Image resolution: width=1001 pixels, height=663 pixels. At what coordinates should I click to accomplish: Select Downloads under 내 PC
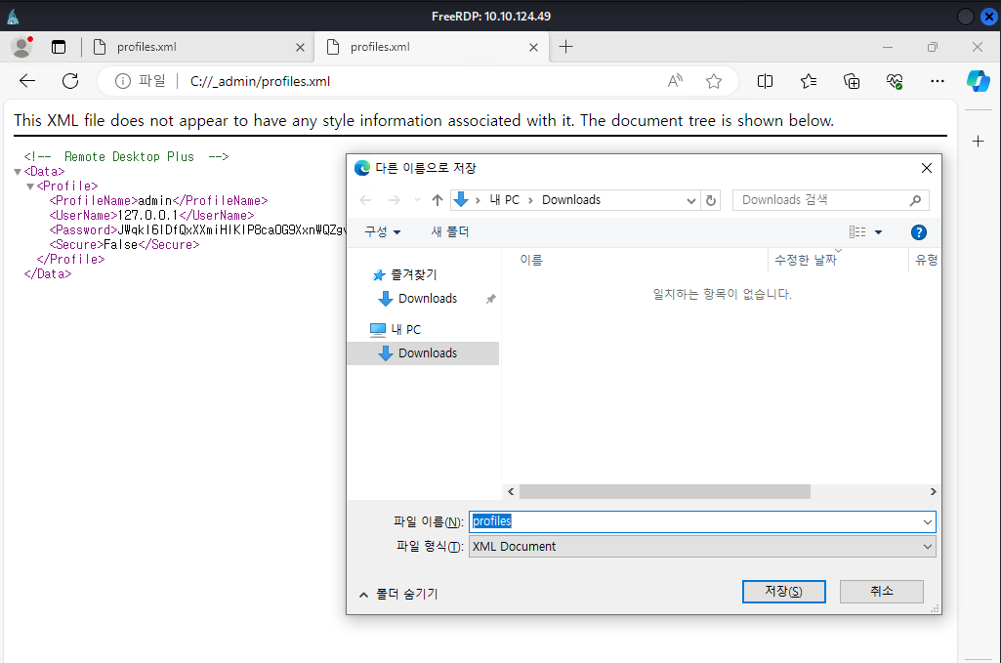[x=423, y=352]
